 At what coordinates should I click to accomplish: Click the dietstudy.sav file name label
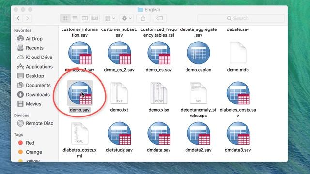[x=119, y=150]
